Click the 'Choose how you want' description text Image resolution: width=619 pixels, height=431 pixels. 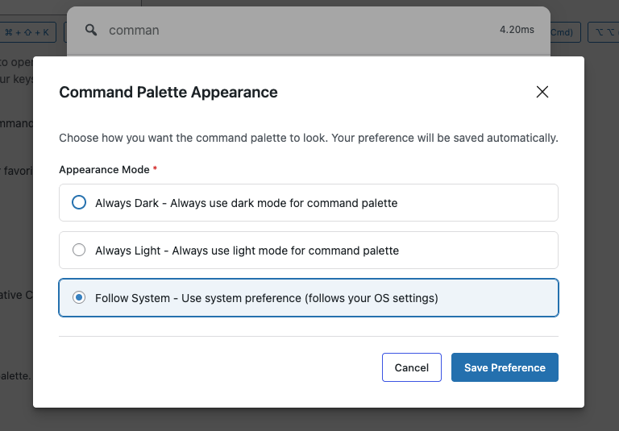(x=309, y=138)
